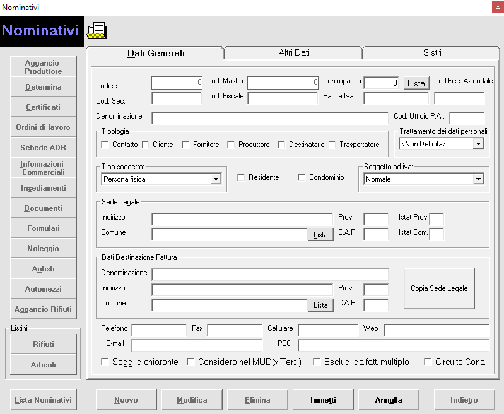Toggle the Residente checkbox
The image size is (504, 414).
(x=241, y=177)
